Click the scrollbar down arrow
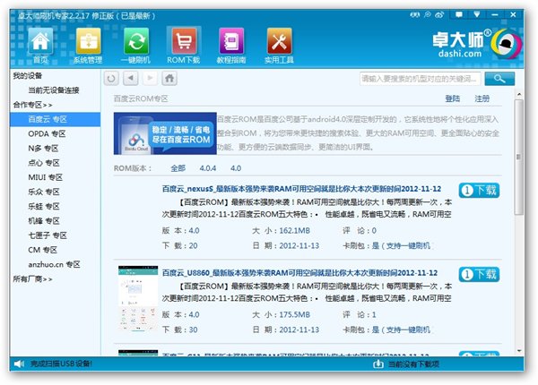This screenshot has height=385, width=538. pyautogui.click(x=519, y=351)
